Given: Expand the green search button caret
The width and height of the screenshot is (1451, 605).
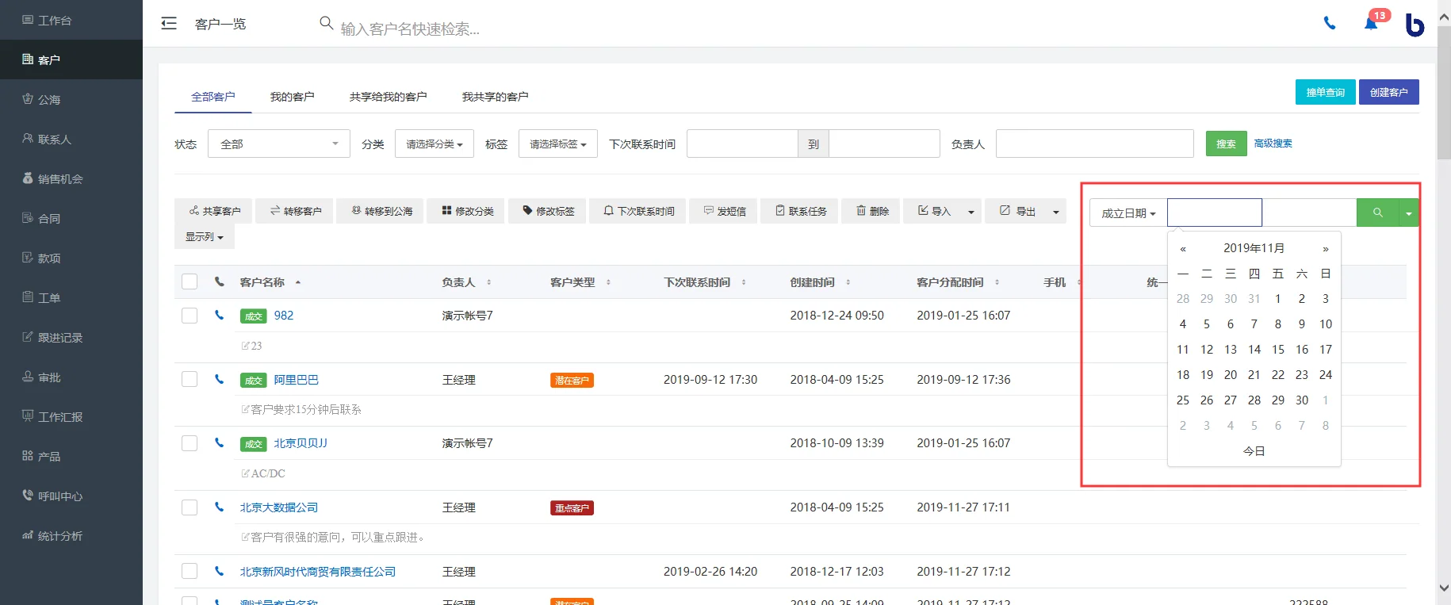Looking at the screenshot, I should coord(1409,213).
